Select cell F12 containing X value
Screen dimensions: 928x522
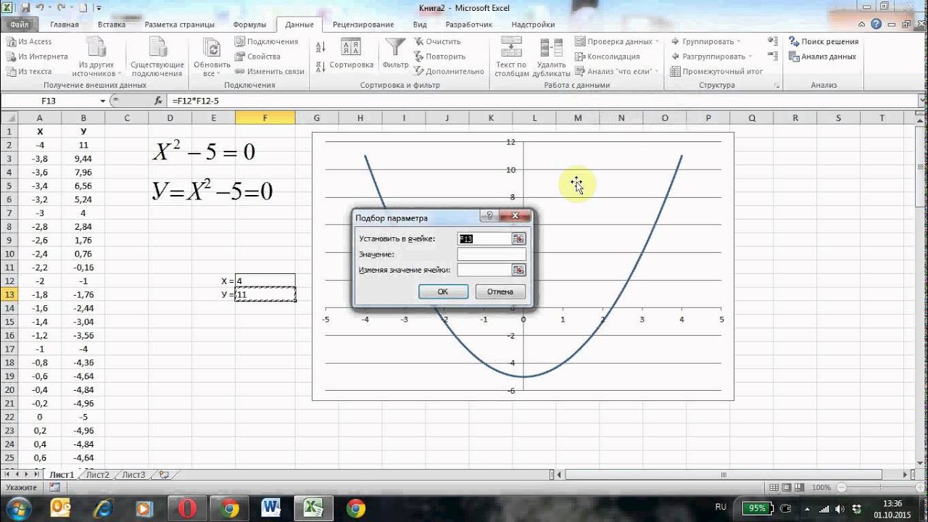point(265,281)
